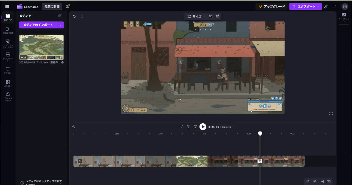
Task: Zoom out the timeline
Action: pos(308,181)
